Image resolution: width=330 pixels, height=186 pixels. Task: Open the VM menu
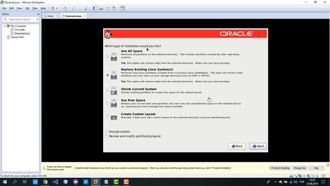(x=27, y=8)
